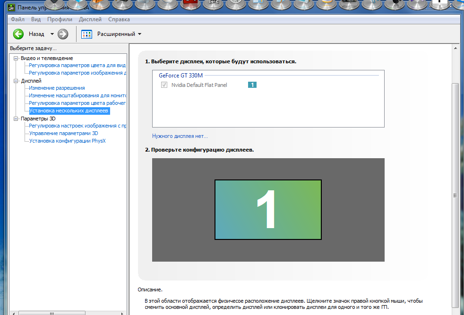Open the Back history dropdown arrow
Image resolution: width=464 pixels, height=315 pixels.
[52, 34]
